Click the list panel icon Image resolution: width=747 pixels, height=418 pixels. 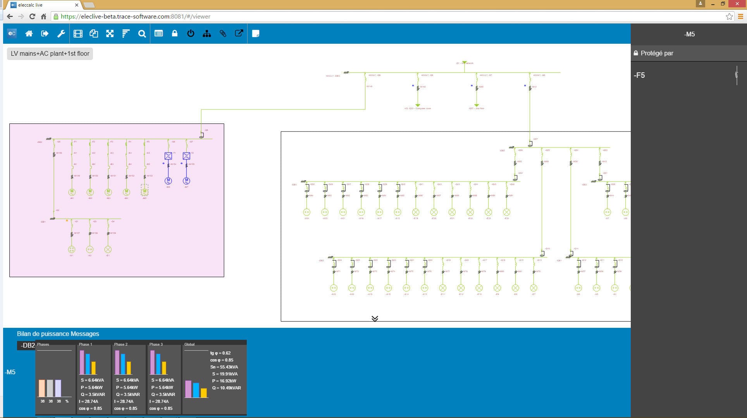point(158,34)
